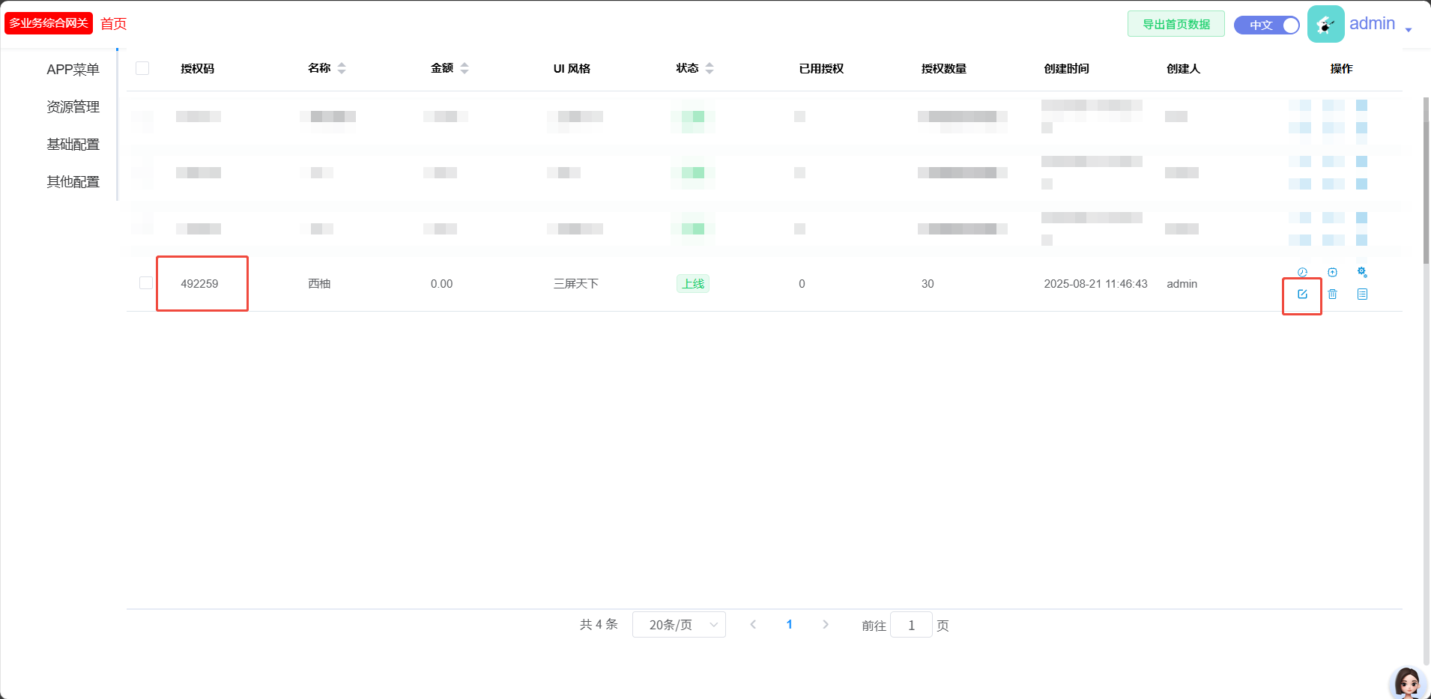
Task: Check the select-all checkbox in table header
Action: click(x=142, y=68)
